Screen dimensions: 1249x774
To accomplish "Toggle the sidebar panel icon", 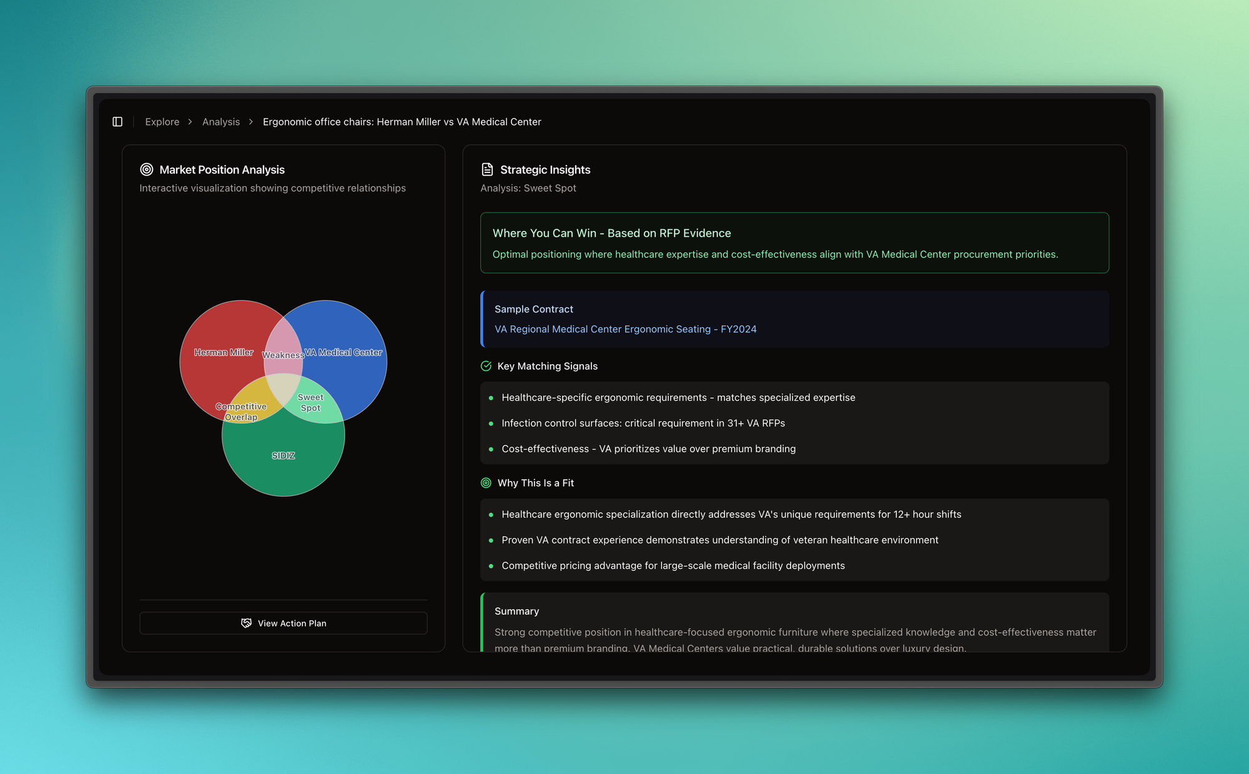I will 117,122.
